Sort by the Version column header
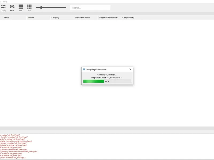Image resolution: width=214 pixels, height=160 pixels. tap(38, 18)
